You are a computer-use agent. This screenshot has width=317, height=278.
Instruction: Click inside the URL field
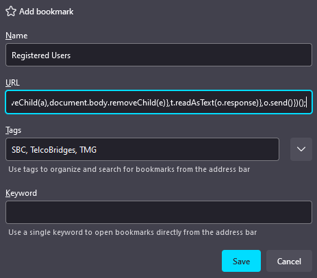(x=159, y=102)
